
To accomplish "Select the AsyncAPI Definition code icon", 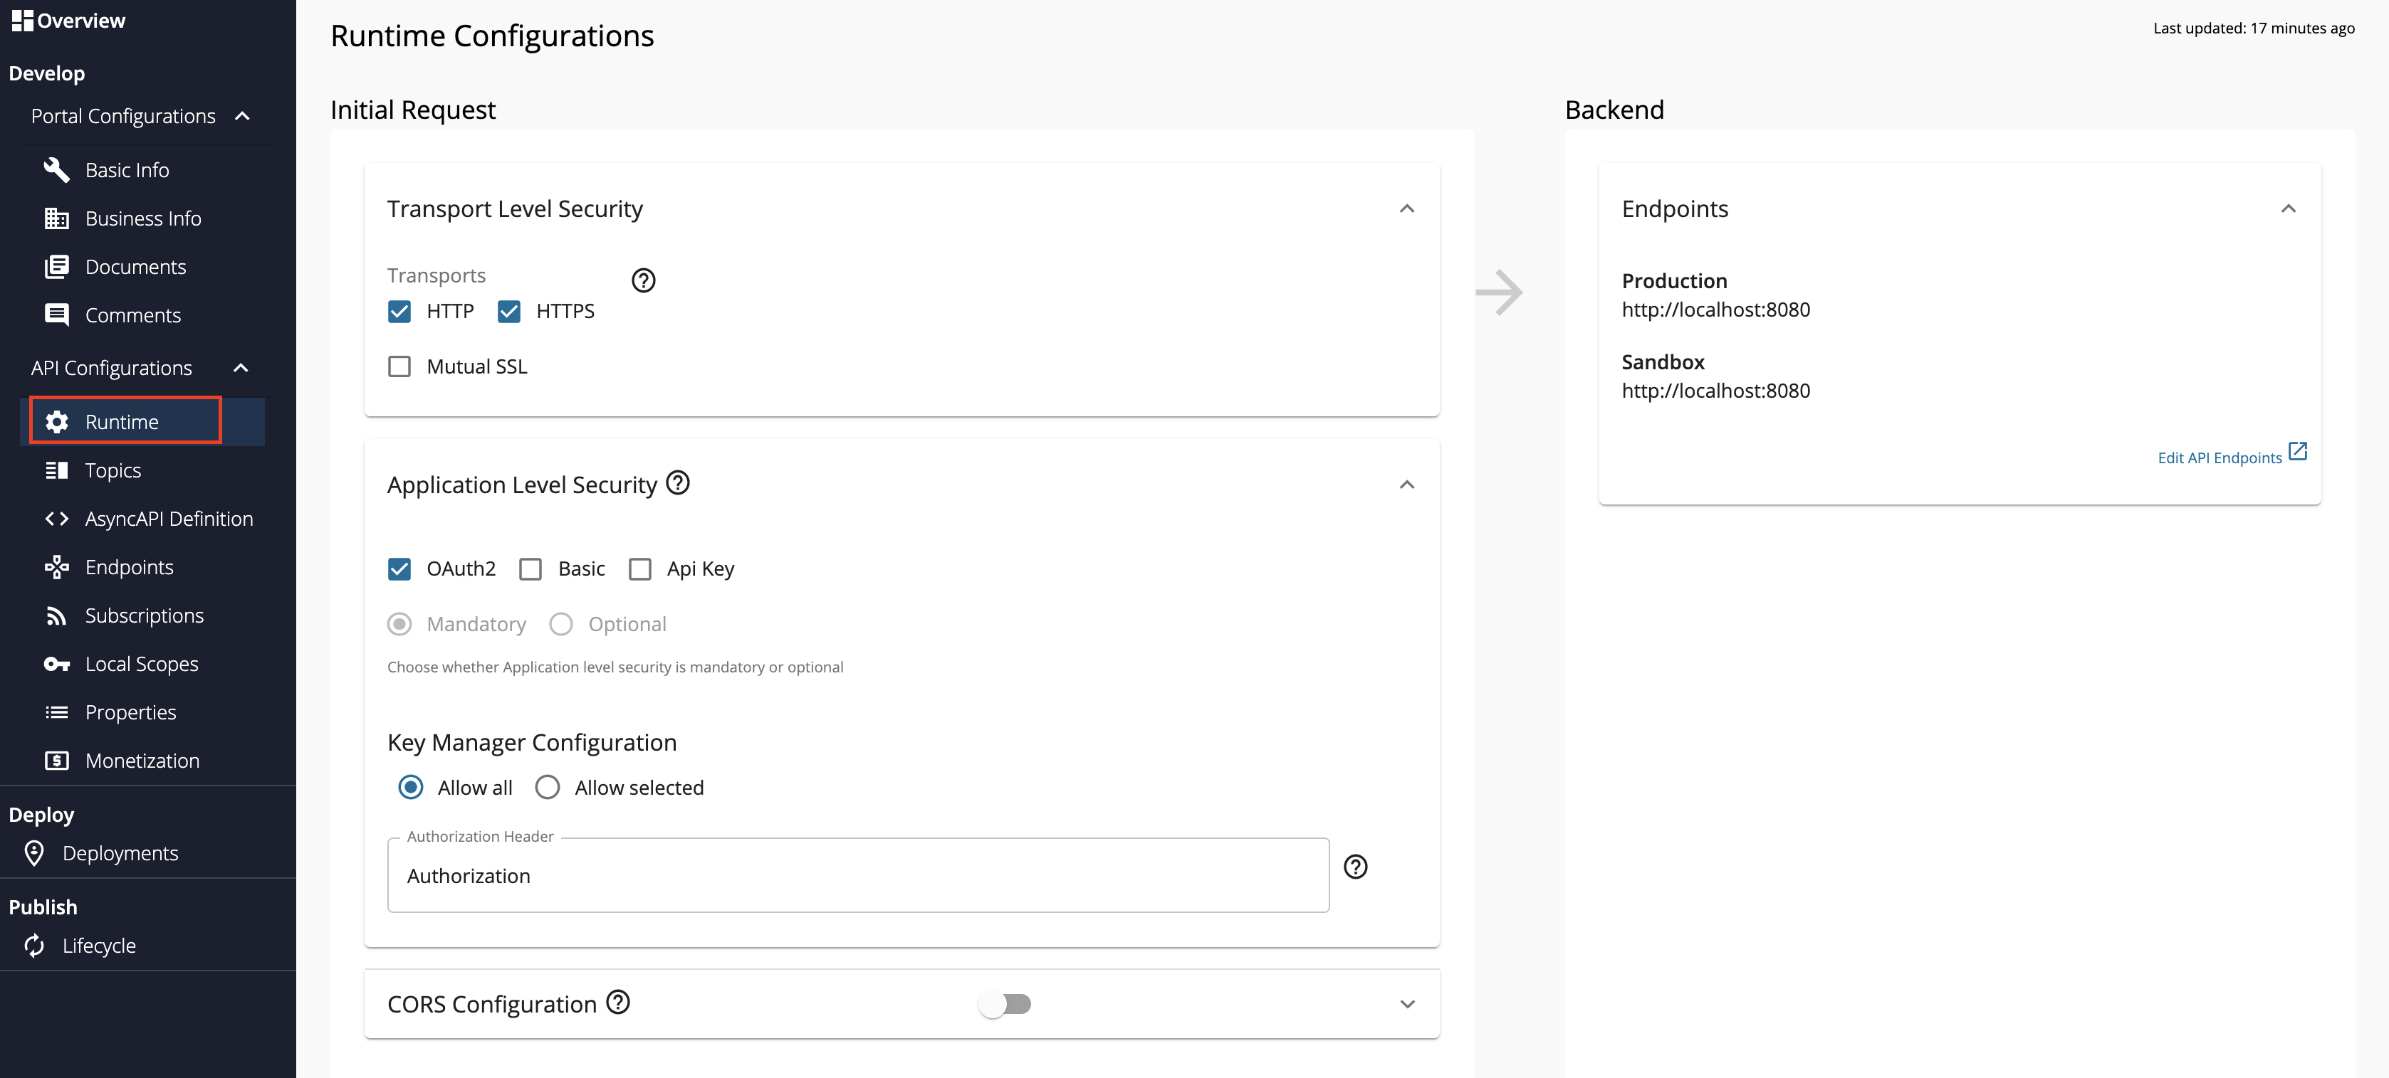I will [56, 518].
